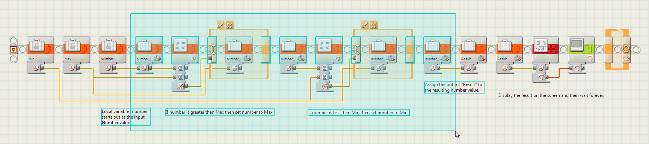
Task: Select the second Switch block start
Action: (x=356, y=49)
